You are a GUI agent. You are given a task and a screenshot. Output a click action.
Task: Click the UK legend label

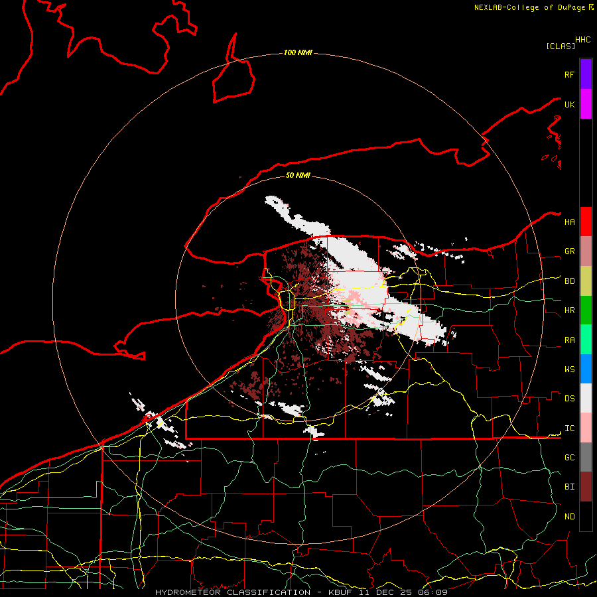point(569,104)
